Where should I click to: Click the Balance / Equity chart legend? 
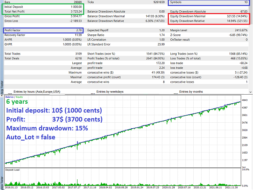click(14, 97)
